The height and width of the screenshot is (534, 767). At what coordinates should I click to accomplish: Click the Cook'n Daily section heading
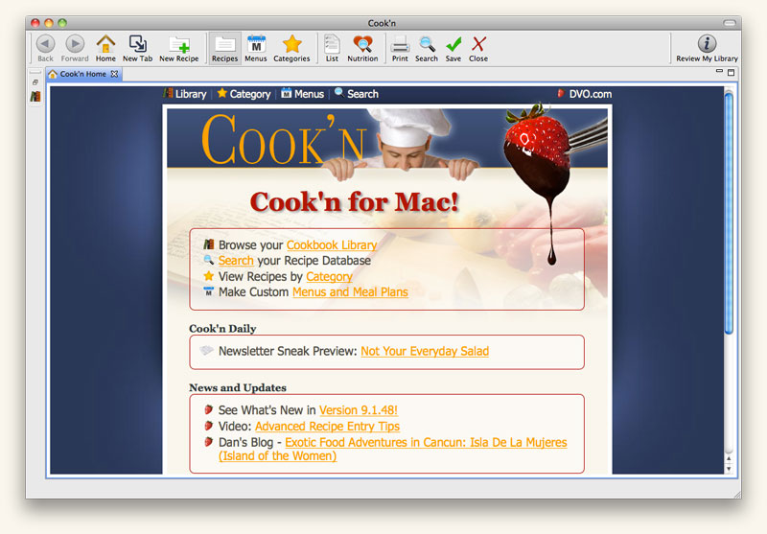click(x=222, y=329)
